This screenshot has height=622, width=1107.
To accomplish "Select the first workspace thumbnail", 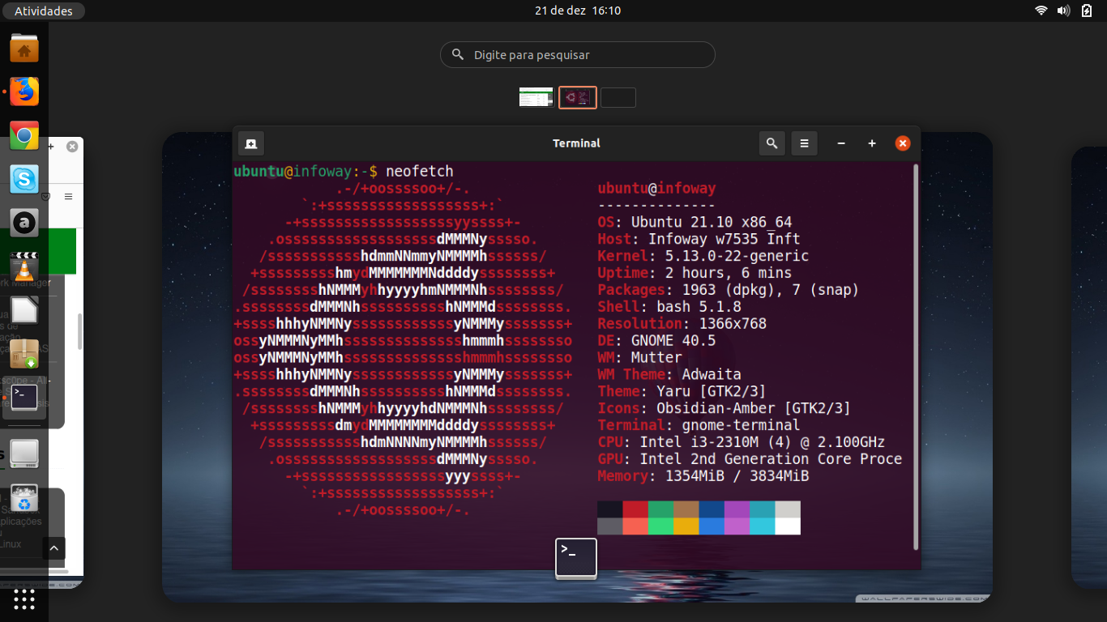I will [536, 97].
